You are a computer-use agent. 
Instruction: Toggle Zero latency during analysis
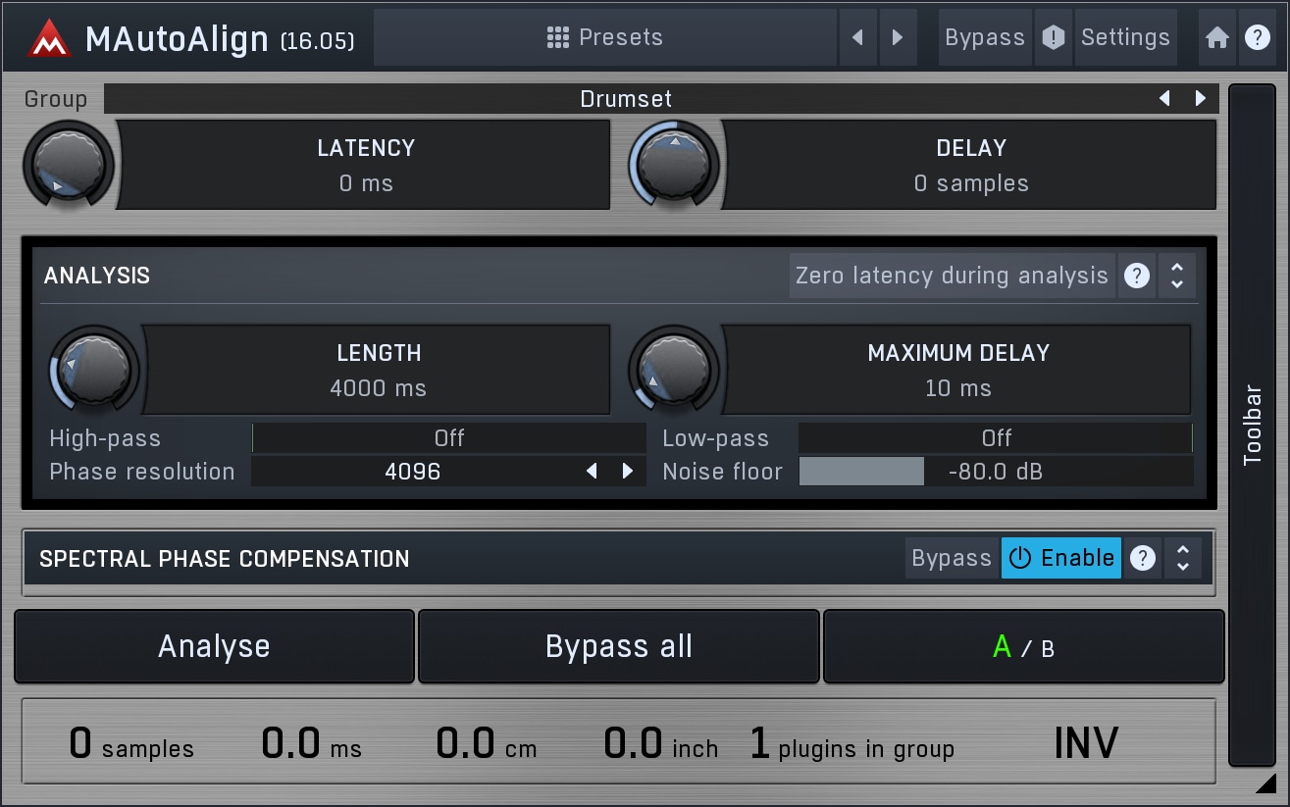(x=952, y=277)
